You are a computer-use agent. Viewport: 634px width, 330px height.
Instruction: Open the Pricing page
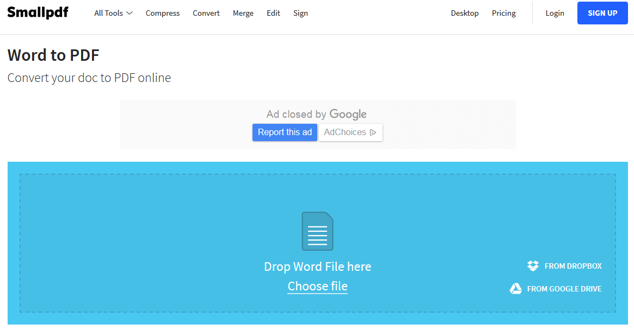point(504,13)
